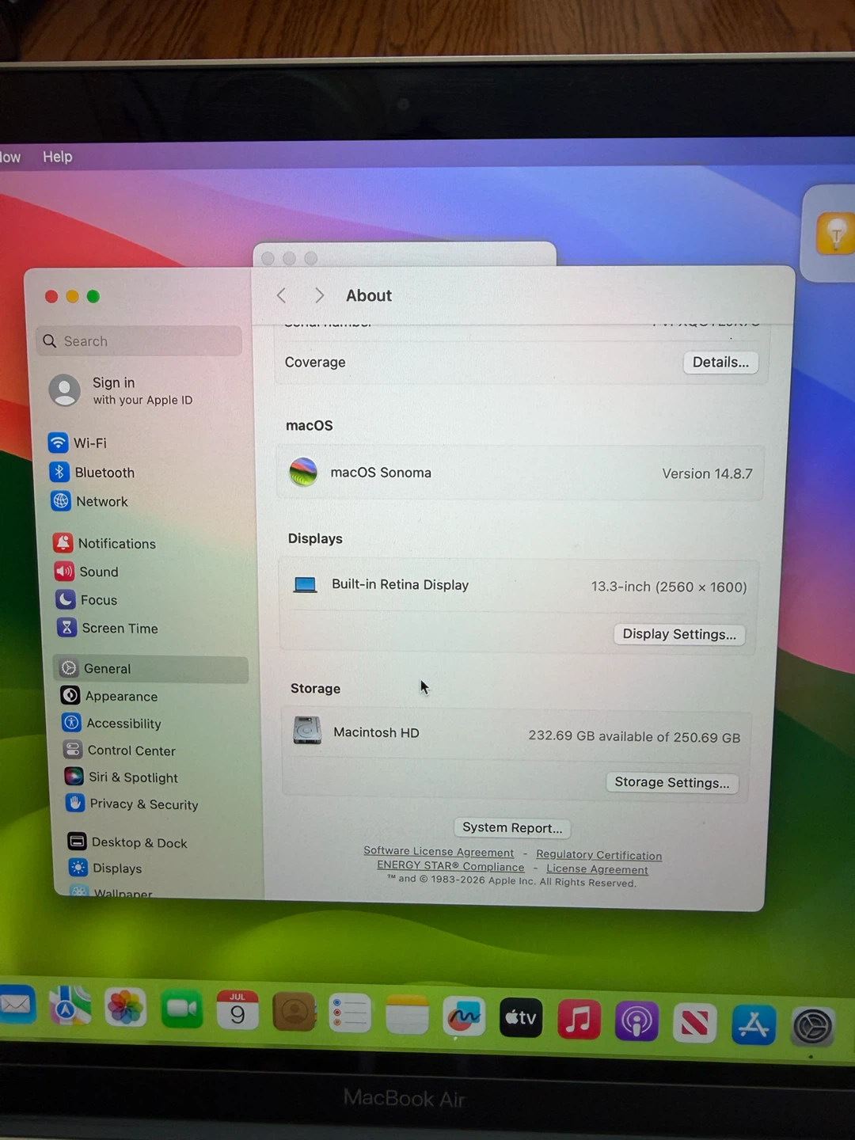Viewport: 855px width, 1140px height.
Task: Open Podcasts from the Dock
Action: point(636,1021)
